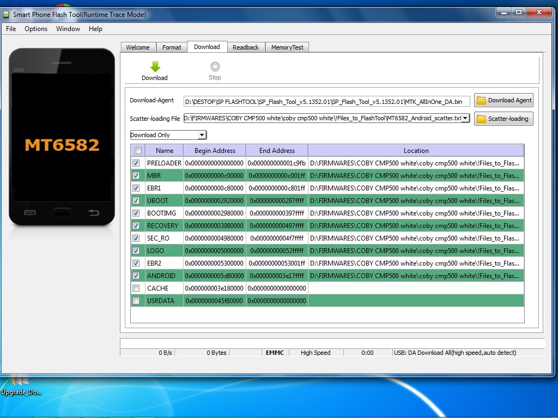558x418 pixels.
Task: Click the grey Stop icon
Action: (215, 66)
